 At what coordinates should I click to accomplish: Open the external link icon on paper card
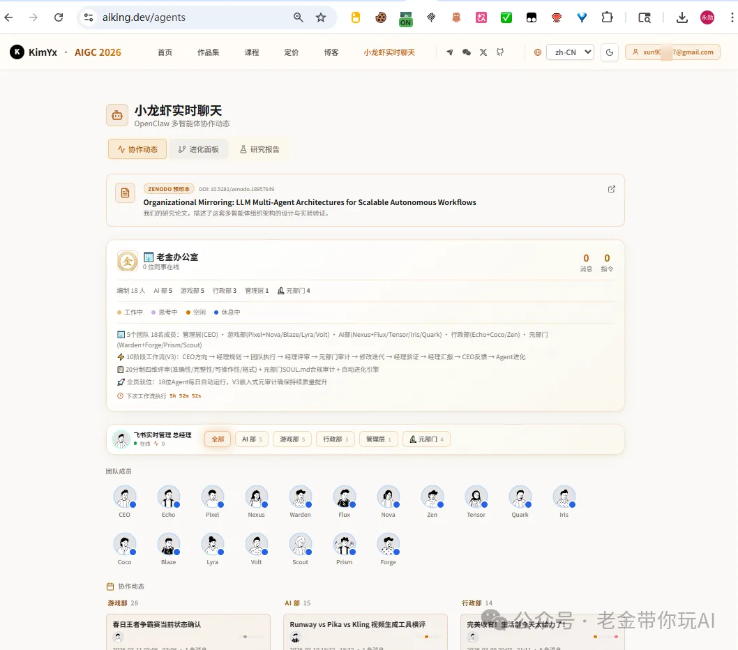tap(611, 189)
